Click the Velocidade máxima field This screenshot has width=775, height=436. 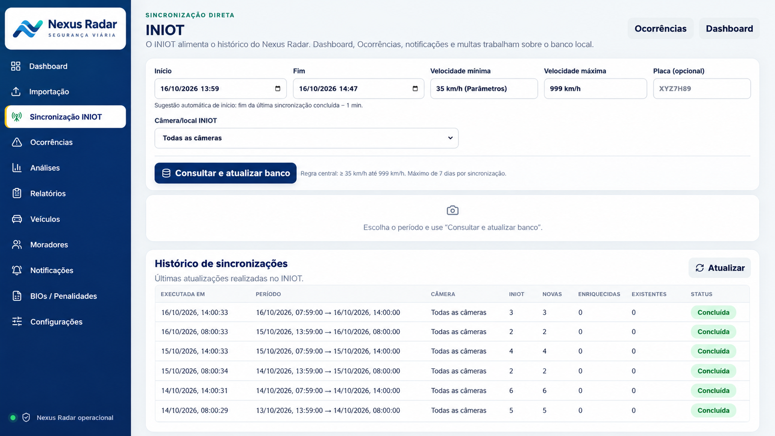(595, 88)
